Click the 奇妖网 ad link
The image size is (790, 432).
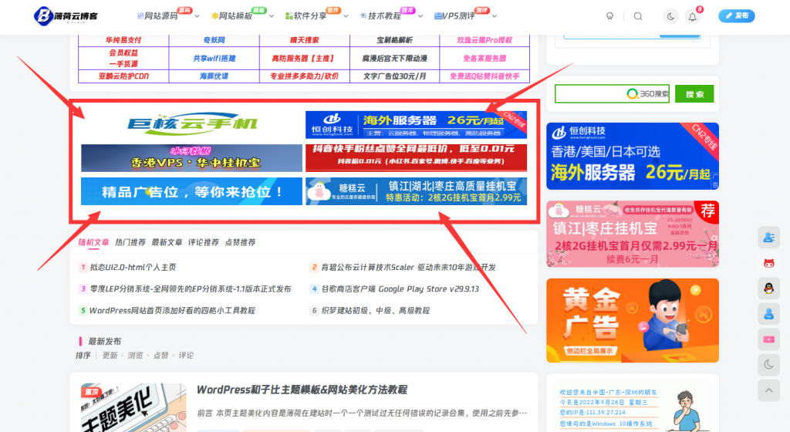(x=214, y=40)
